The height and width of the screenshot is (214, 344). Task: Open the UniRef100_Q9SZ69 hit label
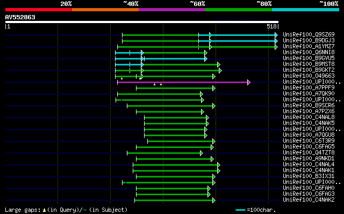309,34
